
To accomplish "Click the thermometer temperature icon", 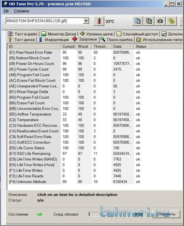I will (99, 21).
